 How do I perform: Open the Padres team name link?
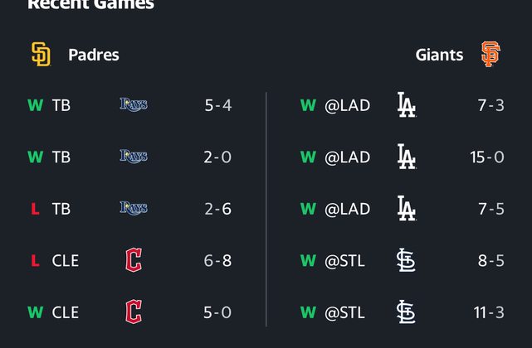pos(94,56)
